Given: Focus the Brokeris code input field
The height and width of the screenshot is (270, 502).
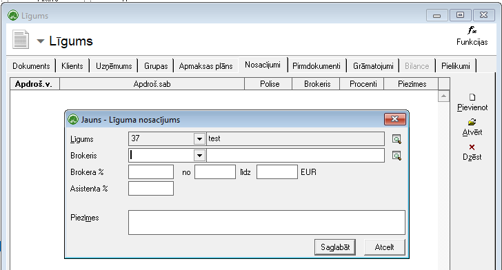Looking at the screenshot, I should pyautogui.click(x=161, y=156).
